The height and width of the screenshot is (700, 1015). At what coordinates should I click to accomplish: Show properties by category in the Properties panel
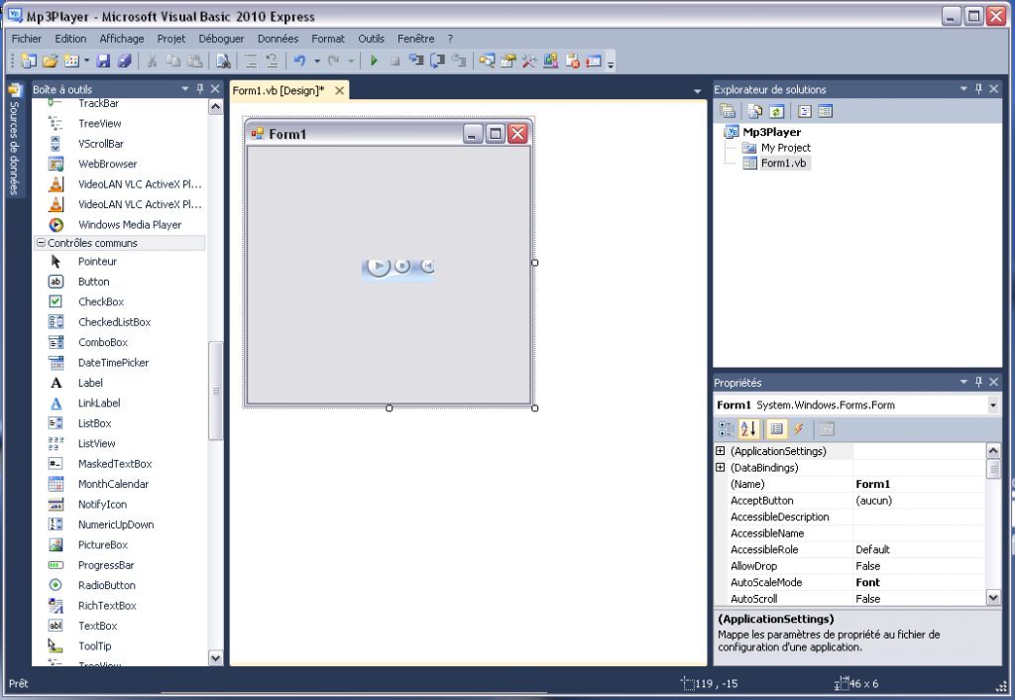(x=727, y=428)
